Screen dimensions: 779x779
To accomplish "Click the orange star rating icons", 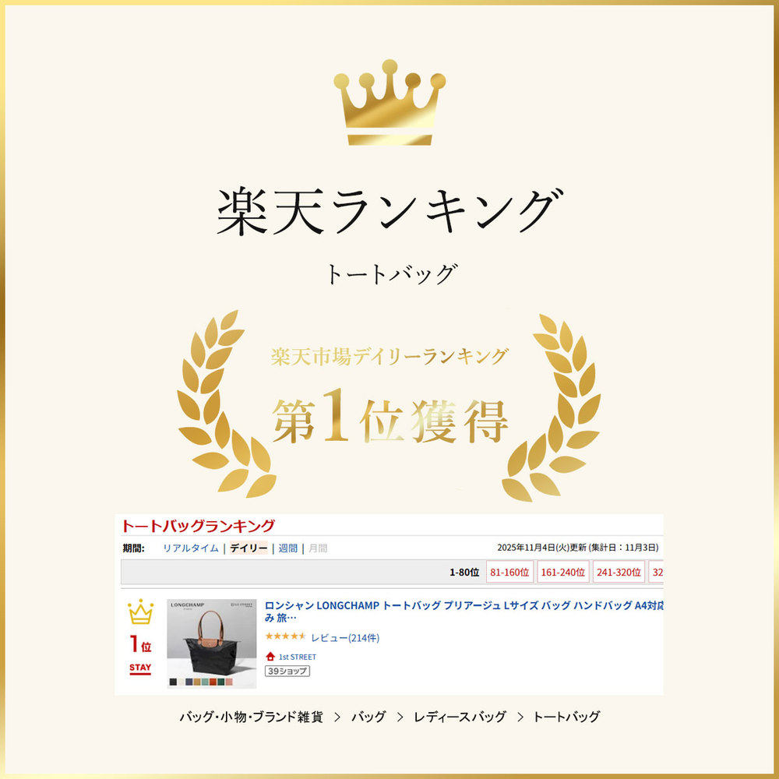I will 285,636.
